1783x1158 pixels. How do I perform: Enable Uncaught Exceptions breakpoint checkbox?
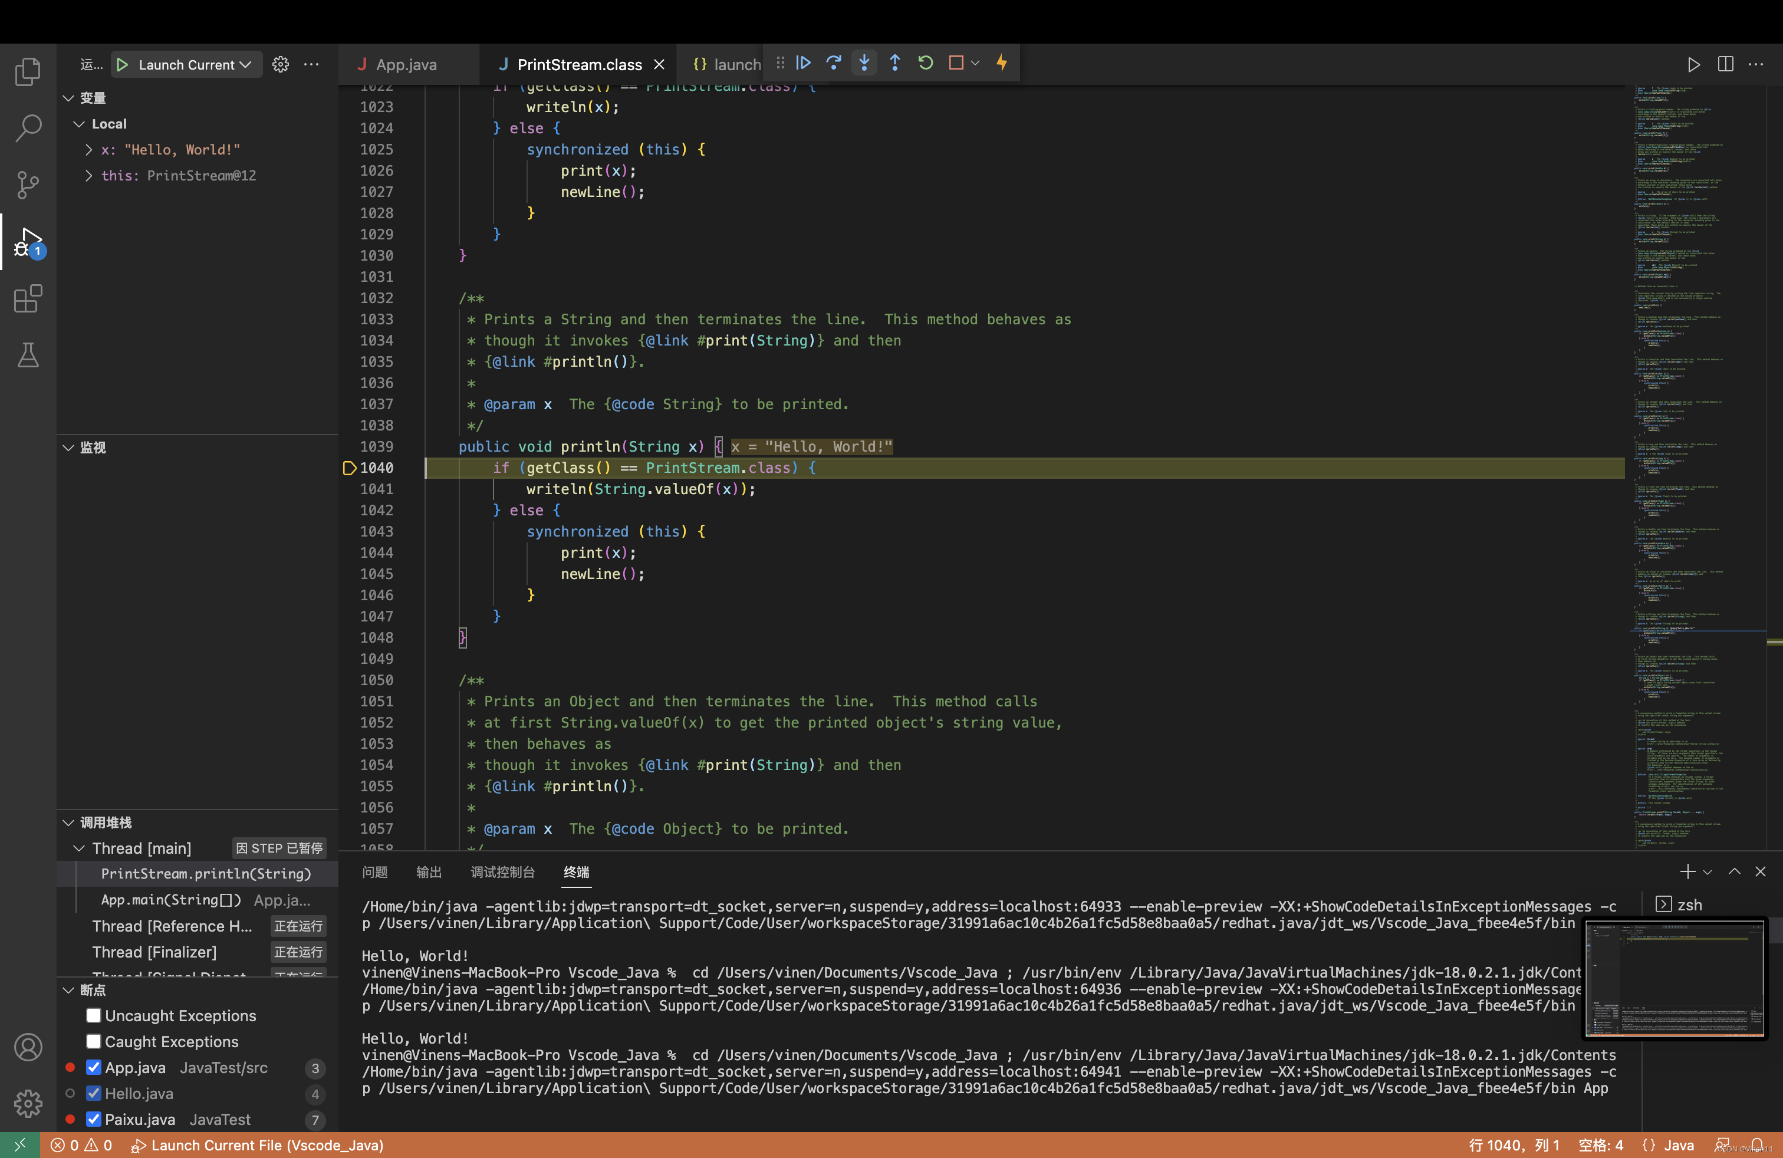click(94, 1015)
